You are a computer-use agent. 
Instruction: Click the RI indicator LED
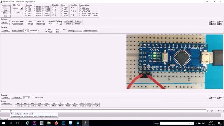(x=218, y=24)
